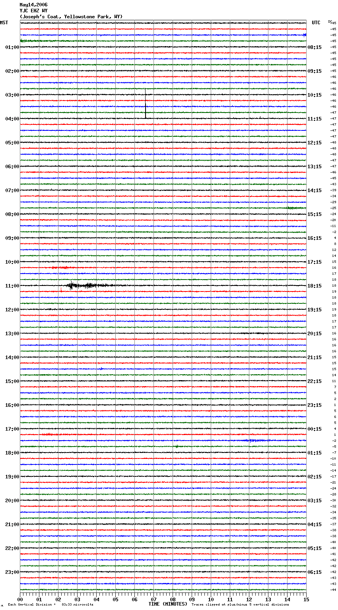Click the "03:00" MST hour label
The height and width of the screenshot is (610, 338).
coord(12,95)
